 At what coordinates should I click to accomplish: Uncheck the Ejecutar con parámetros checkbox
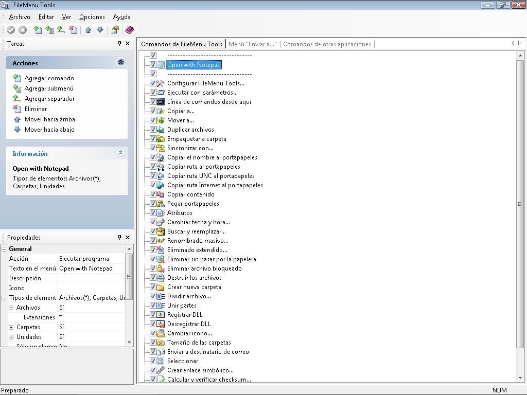pyautogui.click(x=153, y=93)
